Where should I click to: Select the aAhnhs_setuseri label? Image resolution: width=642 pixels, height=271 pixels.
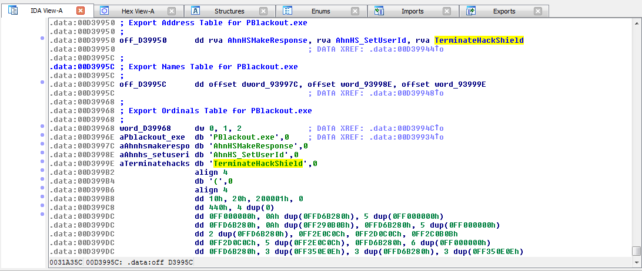[155, 154]
